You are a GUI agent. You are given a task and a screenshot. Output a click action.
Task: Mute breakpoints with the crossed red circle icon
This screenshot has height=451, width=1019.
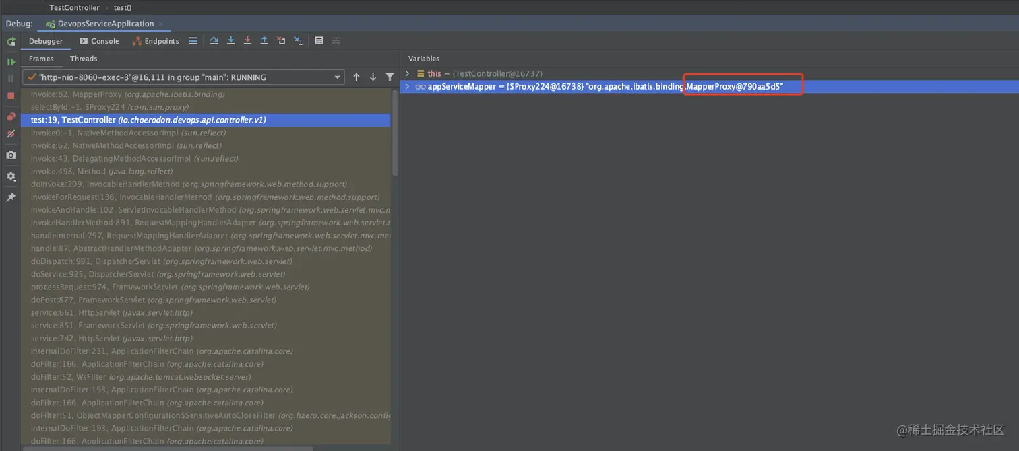(11, 134)
